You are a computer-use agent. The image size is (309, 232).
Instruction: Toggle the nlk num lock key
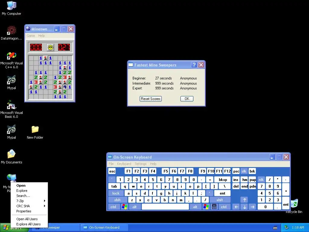261,179
